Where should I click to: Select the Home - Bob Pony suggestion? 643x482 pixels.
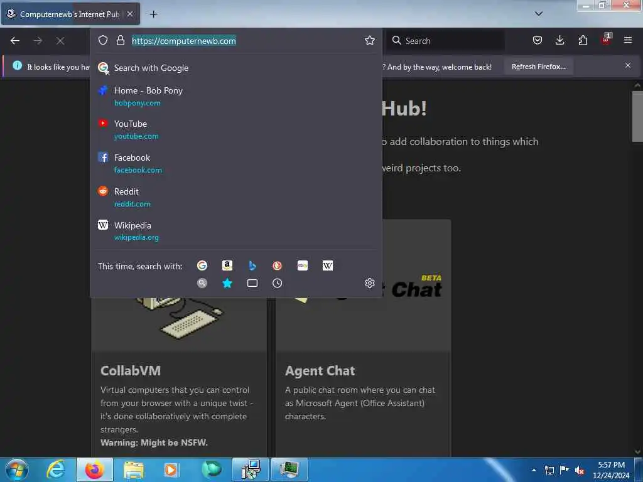tap(236, 96)
